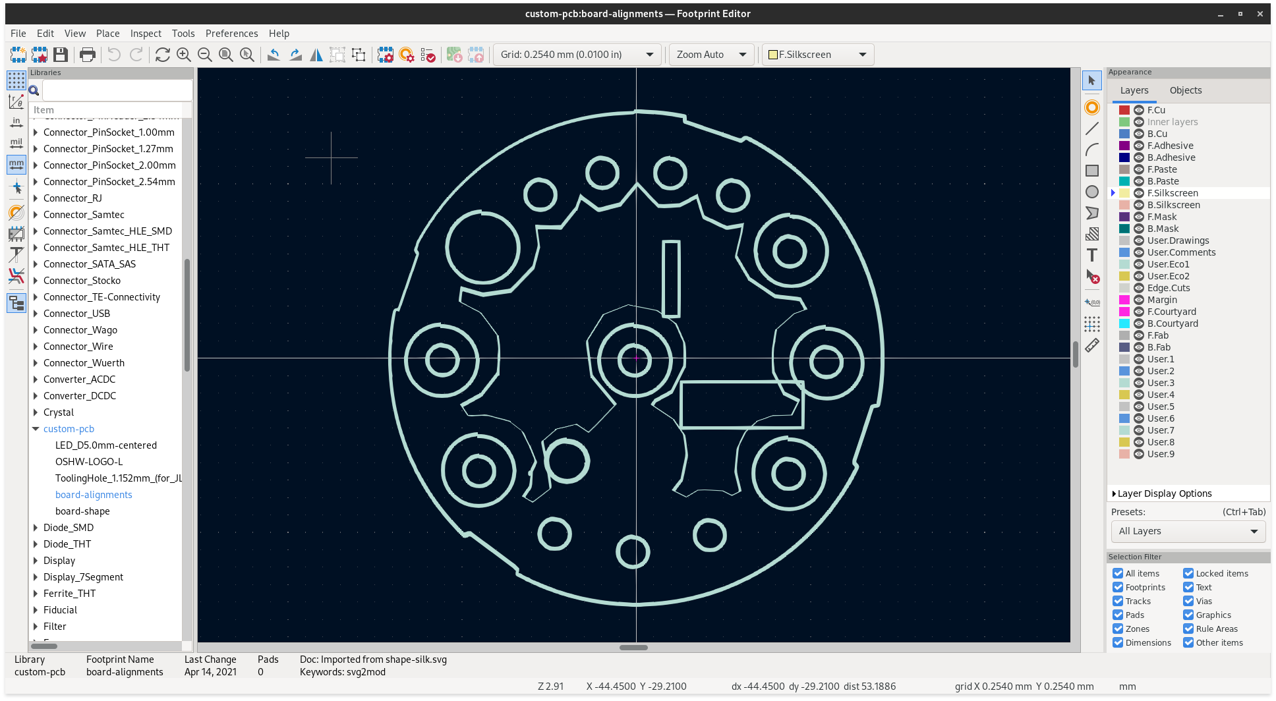
Task: Activate the Add Text tool
Action: (x=1092, y=255)
